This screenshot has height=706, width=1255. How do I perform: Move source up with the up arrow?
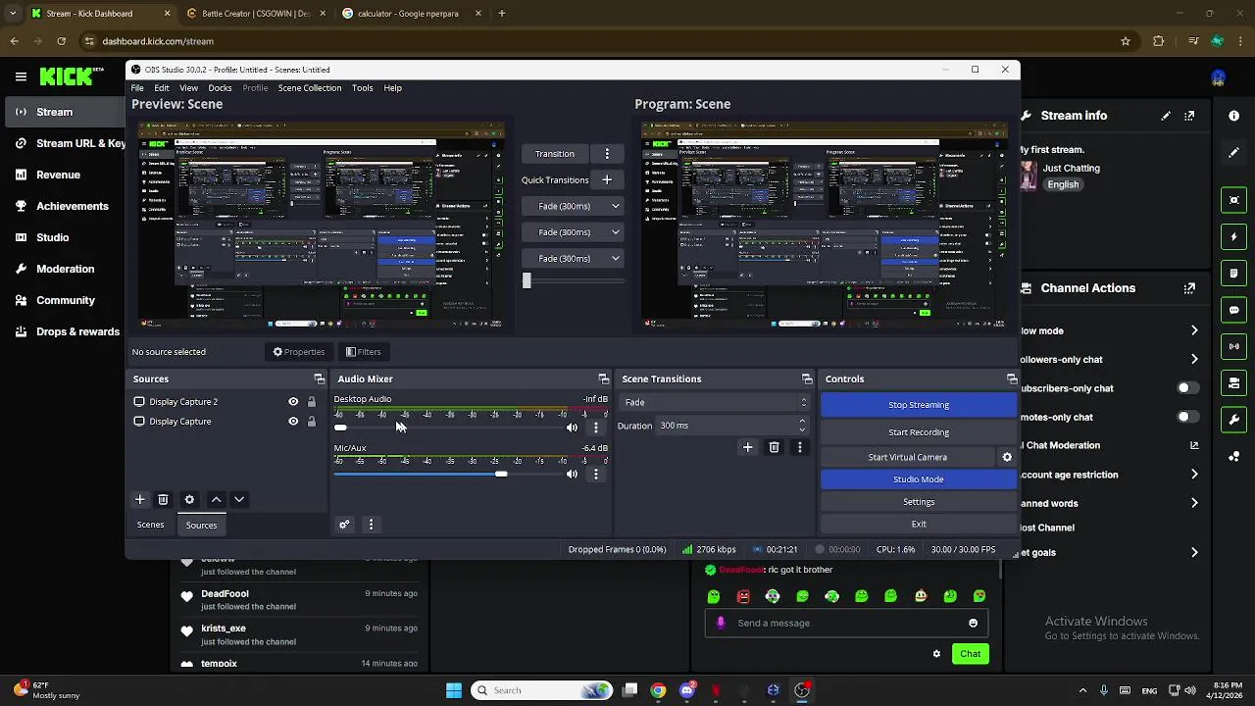click(216, 499)
